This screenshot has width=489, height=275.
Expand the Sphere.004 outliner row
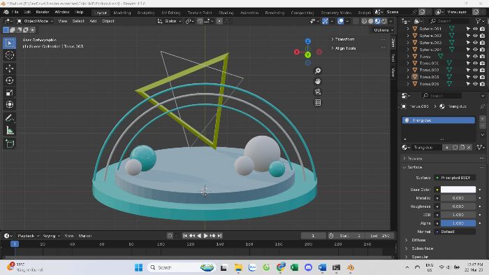click(407, 50)
